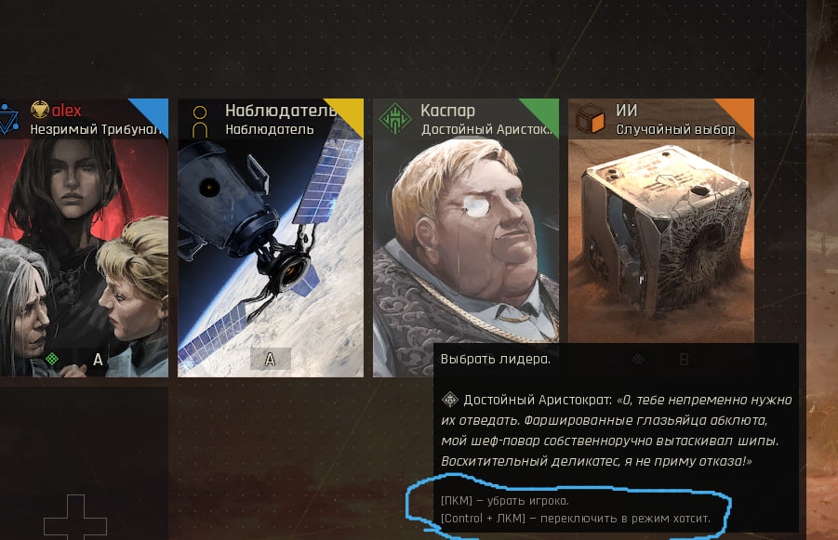
Task: Click the yellow observer person icon
Action: 200,121
